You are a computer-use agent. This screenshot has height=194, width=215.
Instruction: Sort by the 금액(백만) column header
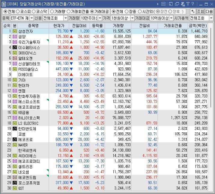pos(198,26)
